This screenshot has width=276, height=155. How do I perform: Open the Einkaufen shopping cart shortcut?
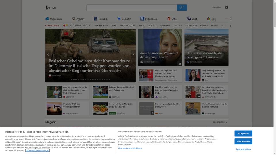pos(124,19)
